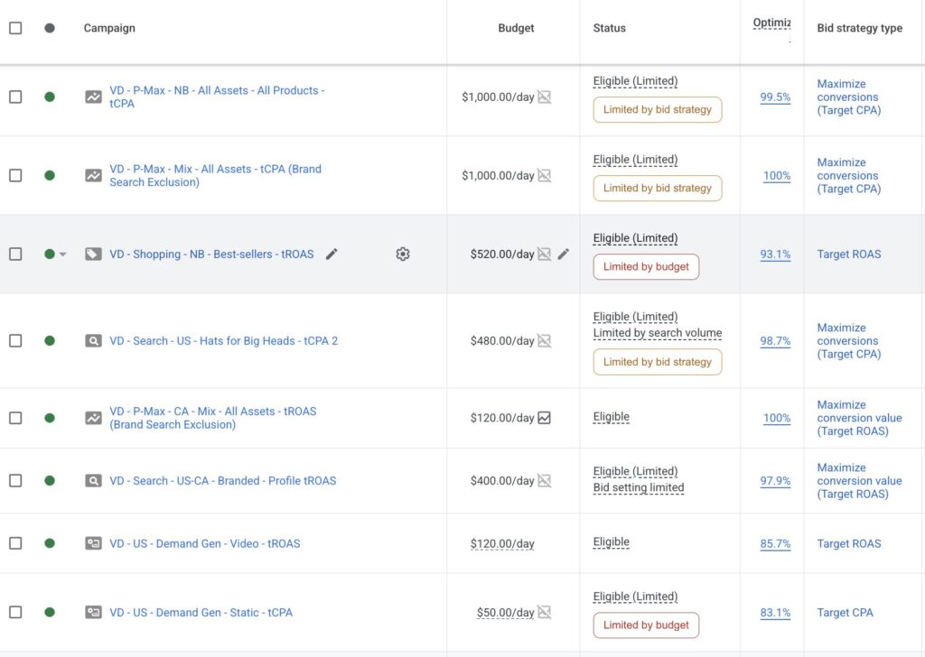Viewport: 925px width, 657px height.
Task: Edit the $520.00/day budget with pencil icon
Action: [564, 254]
